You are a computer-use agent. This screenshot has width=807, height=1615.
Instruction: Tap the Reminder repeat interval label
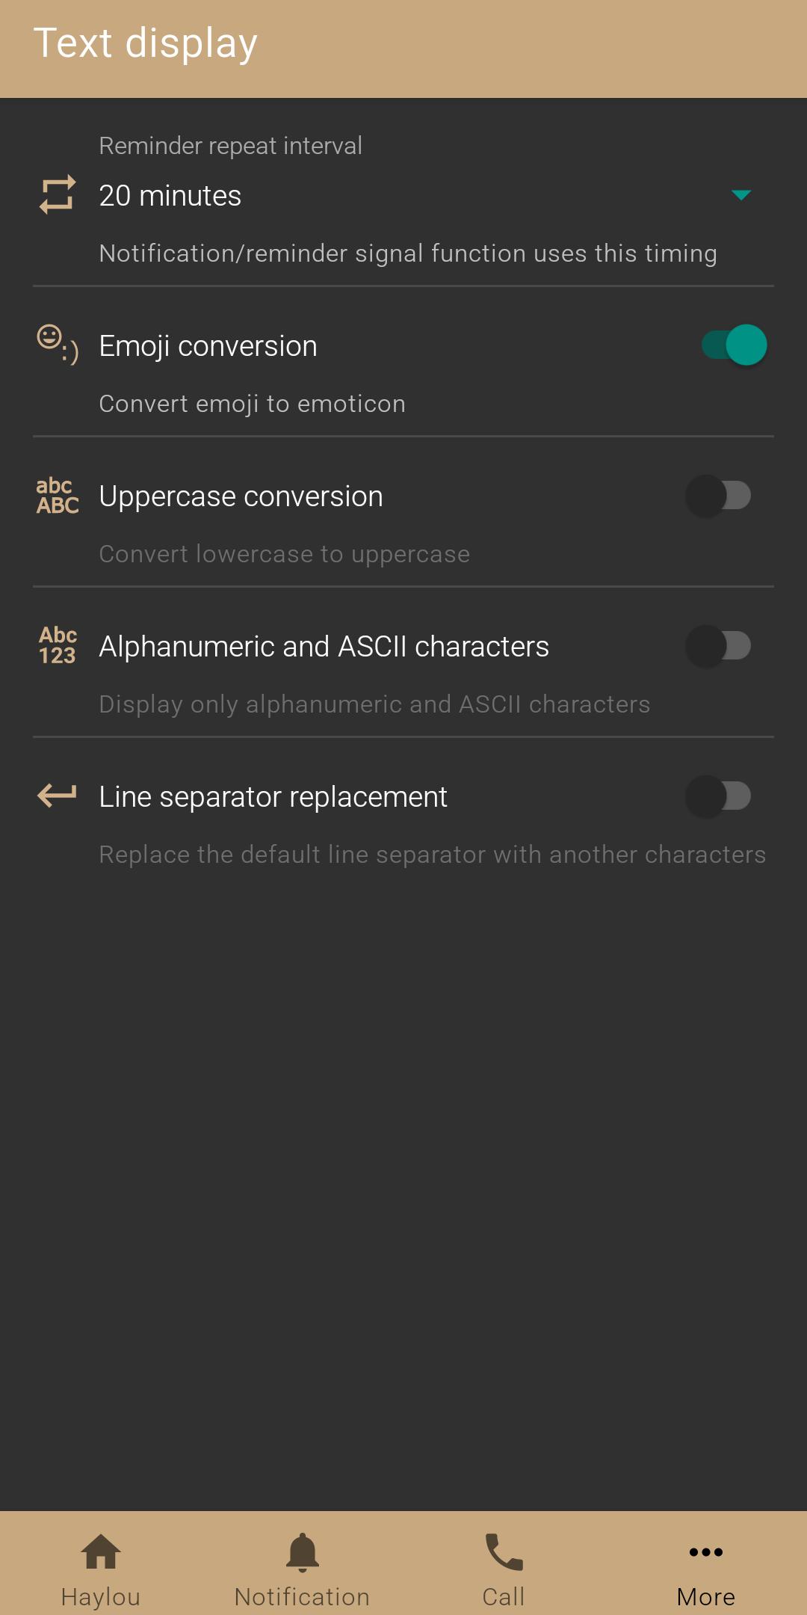231,145
